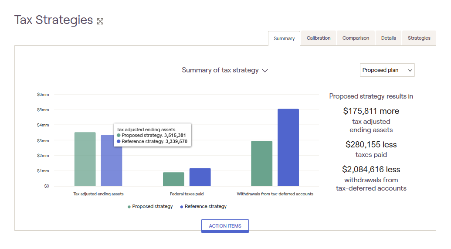
Task: Click the ACTION ITEMS button
Action: tap(225, 226)
